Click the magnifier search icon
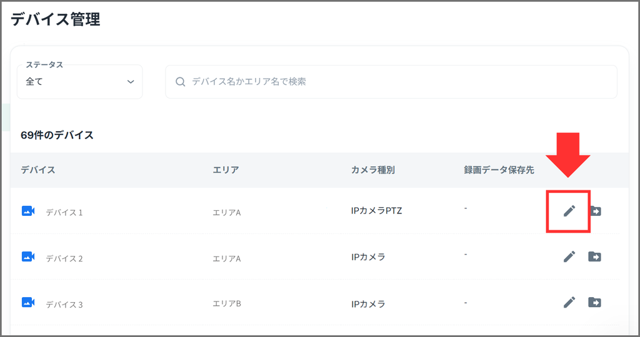The height and width of the screenshot is (337, 640). (x=181, y=82)
